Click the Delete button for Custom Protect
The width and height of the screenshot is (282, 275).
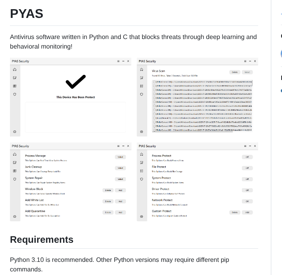point(235,213)
